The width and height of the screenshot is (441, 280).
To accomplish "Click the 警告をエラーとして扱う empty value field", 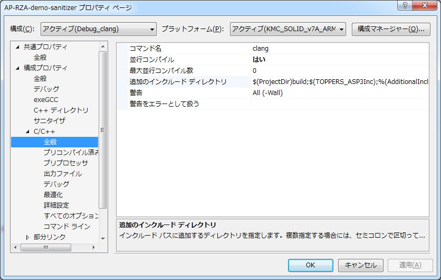I will click(x=340, y=104).
